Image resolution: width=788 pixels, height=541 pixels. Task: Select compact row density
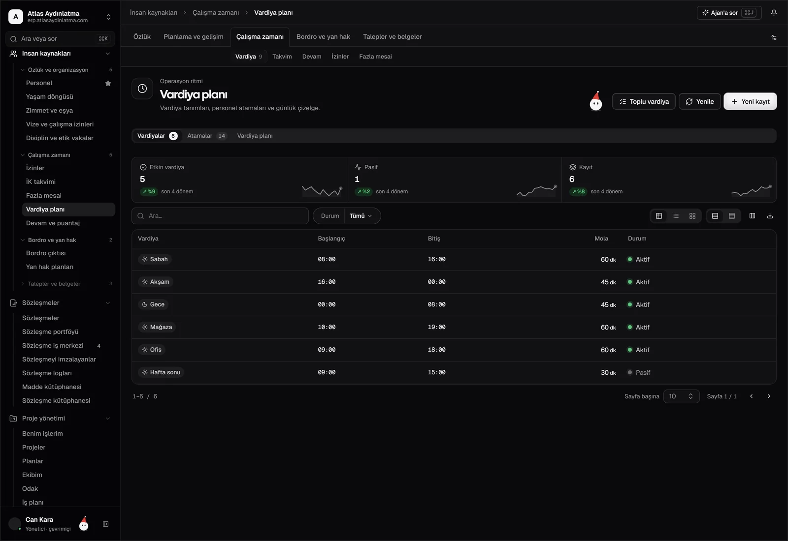(x=732, y=216)
